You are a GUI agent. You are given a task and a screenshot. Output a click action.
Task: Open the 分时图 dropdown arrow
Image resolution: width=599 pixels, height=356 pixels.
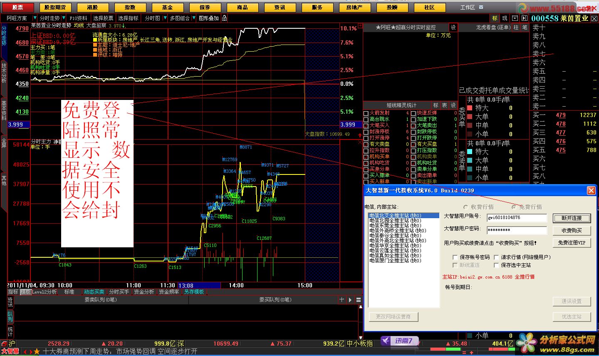tap(165, 18)
